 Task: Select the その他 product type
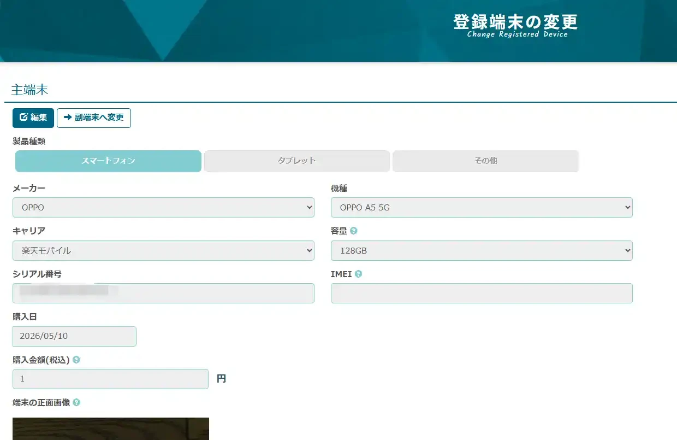pos(485,161)
